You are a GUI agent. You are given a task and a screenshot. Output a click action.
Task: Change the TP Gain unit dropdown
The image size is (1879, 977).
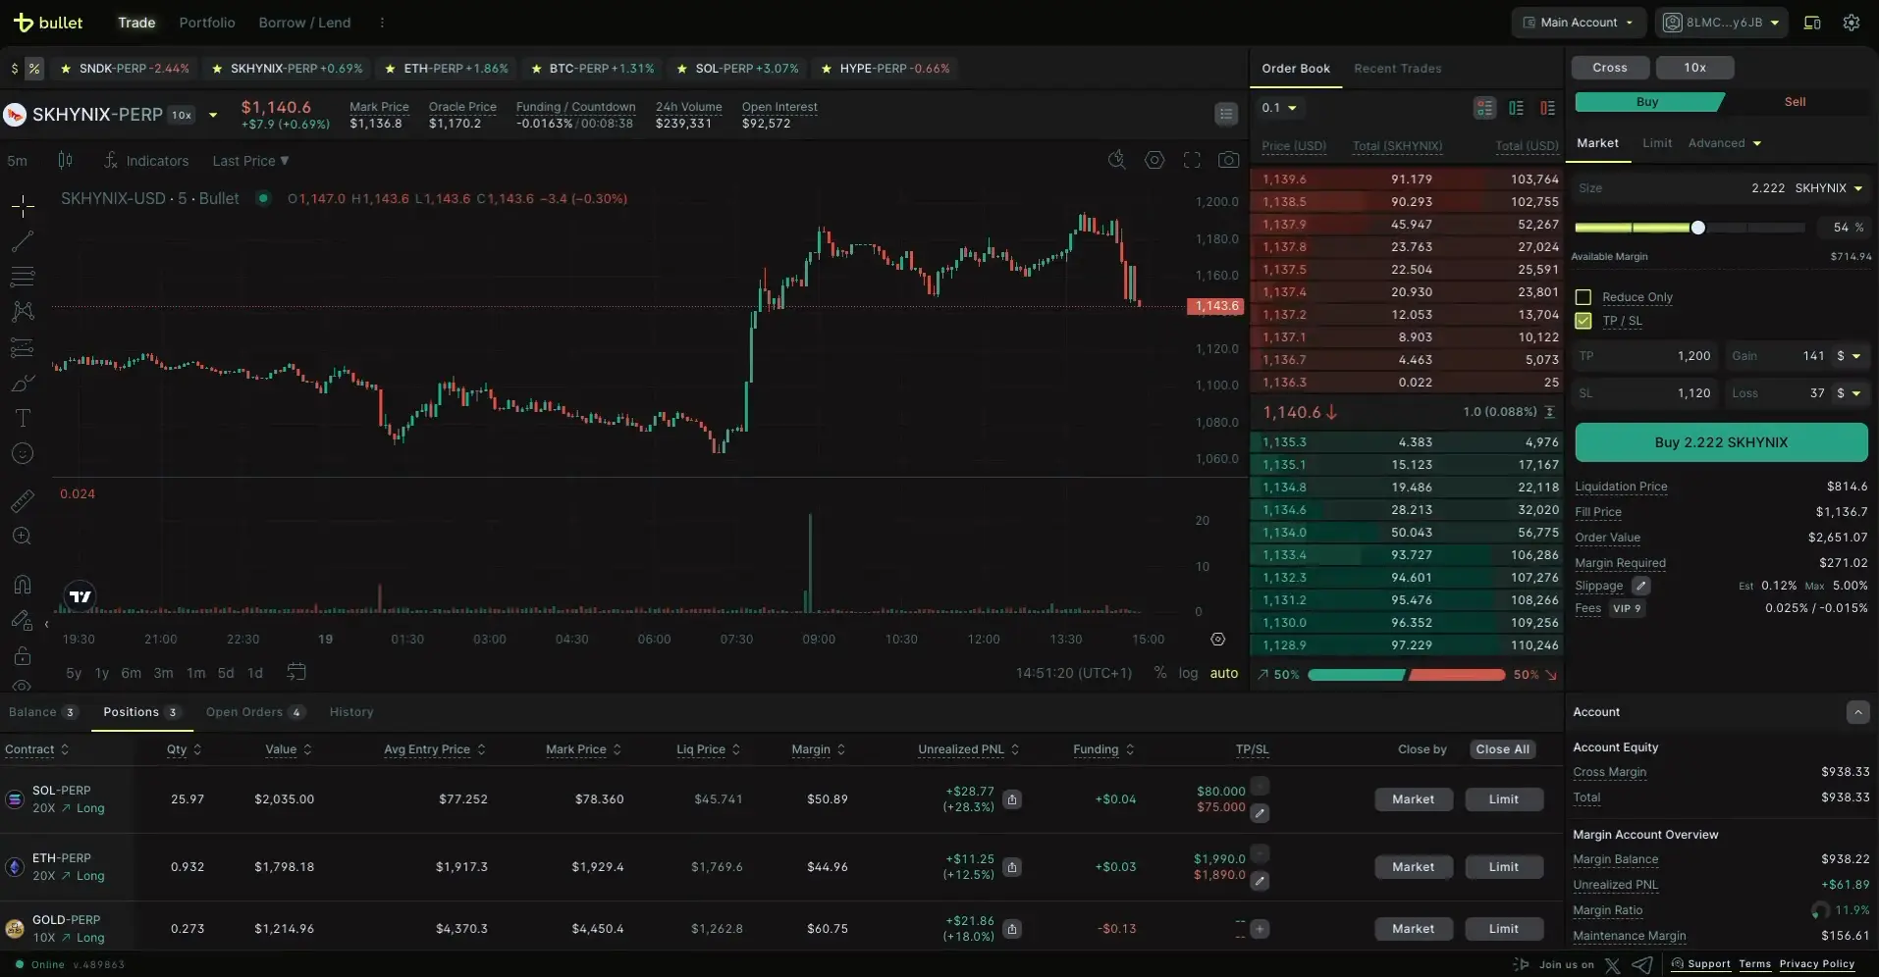[1849, 356]
